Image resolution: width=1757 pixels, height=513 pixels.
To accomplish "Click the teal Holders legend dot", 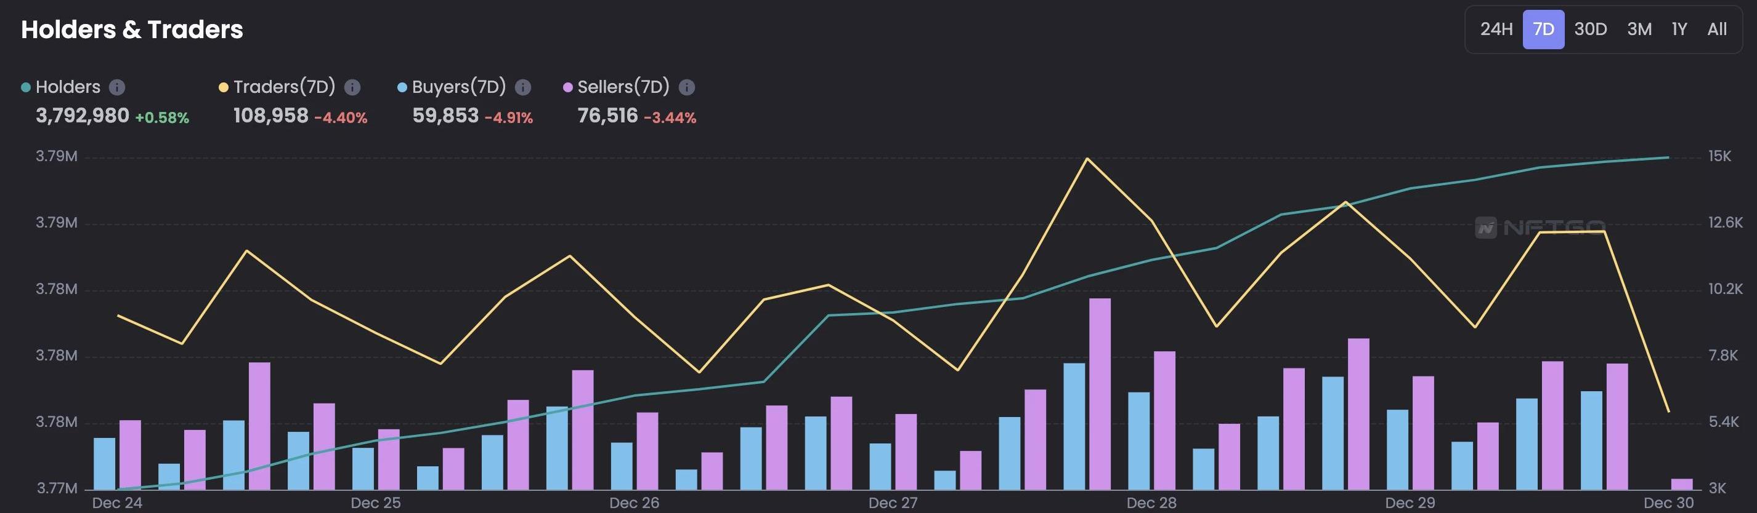I will [x=26, y=87].
